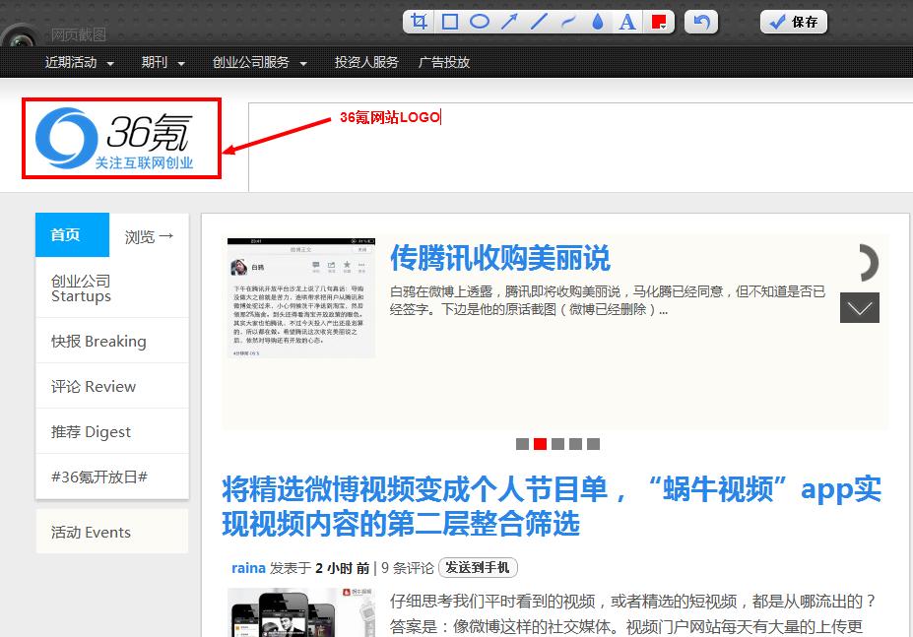The height and width of the screenshot is (637, 913).
Task: Select the crop tool in annotation toolbar
Action: pyautogui.click(x=419, y=22)
